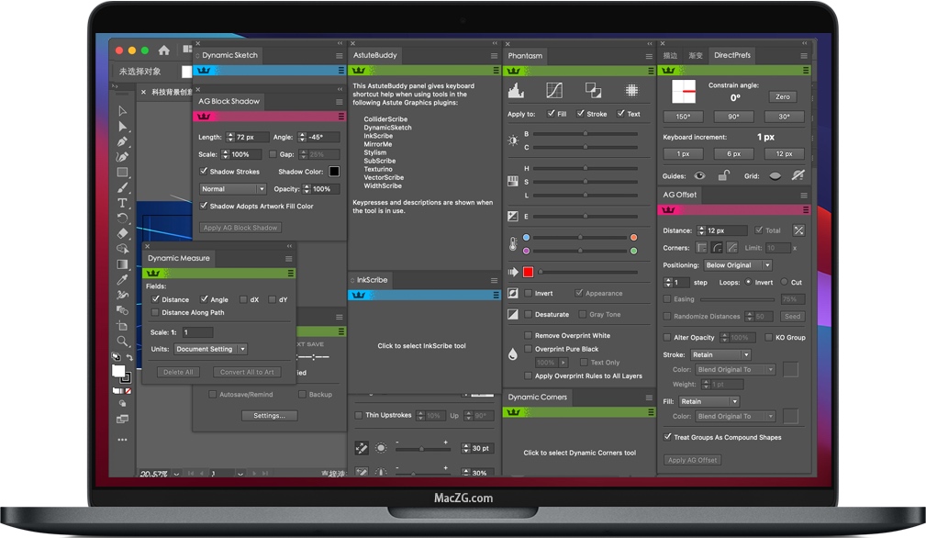Viewport: 926px width, 538px height.
Task: Uncheck Shadow Strokes checkbox
Action: point(204,172)
